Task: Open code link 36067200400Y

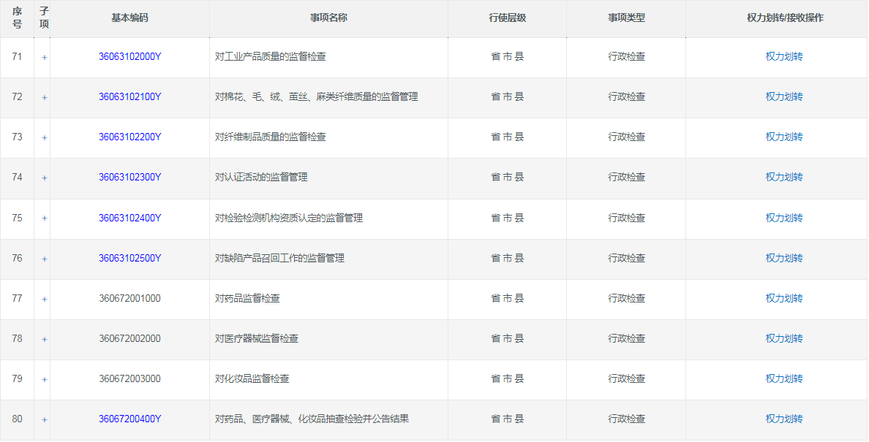Action: (129, 419)
